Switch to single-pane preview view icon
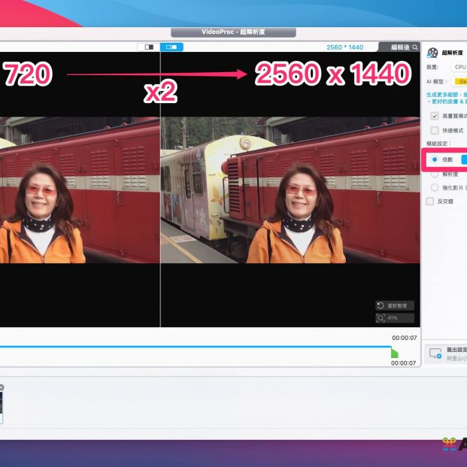This screenshot has width=467, height=467. (147, 47)
